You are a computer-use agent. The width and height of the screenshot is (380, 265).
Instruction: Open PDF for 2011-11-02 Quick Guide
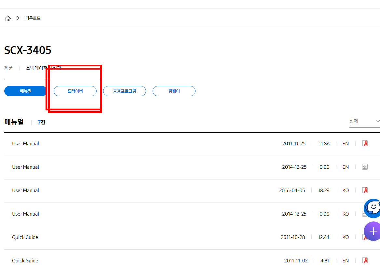pos(365,260)
